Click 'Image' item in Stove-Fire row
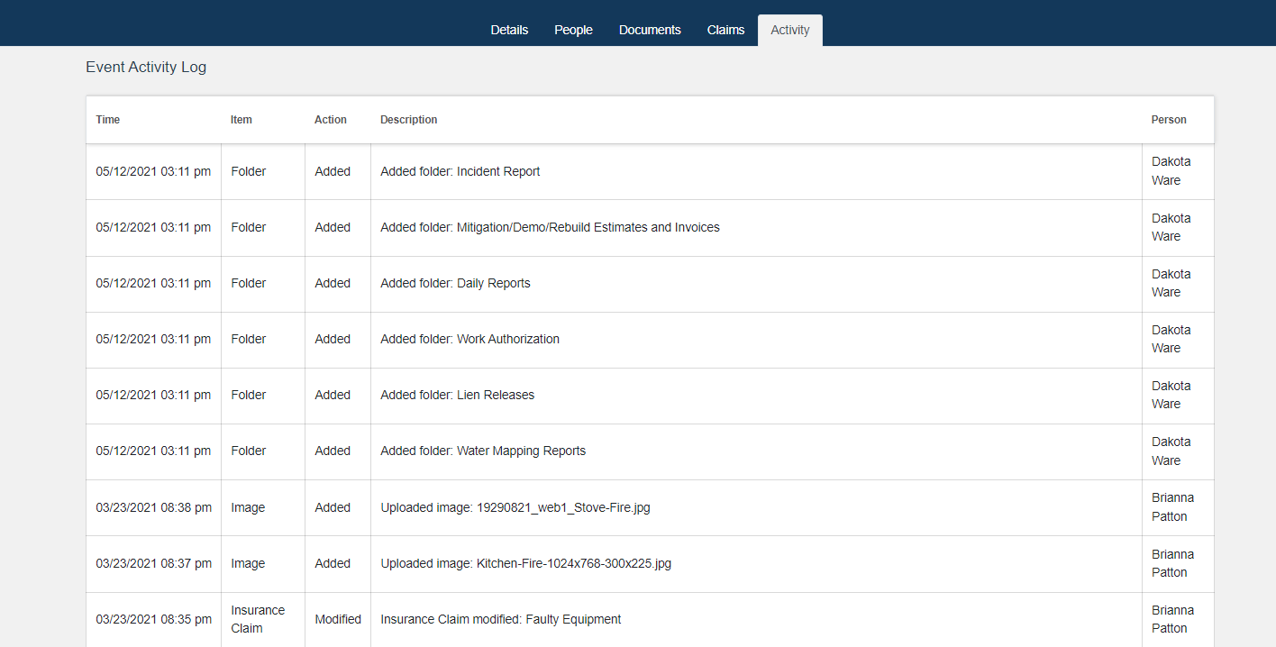Image resolution: width=1276 pixels, height=647 pixels. pyautogui.click(x=248, y=507)
